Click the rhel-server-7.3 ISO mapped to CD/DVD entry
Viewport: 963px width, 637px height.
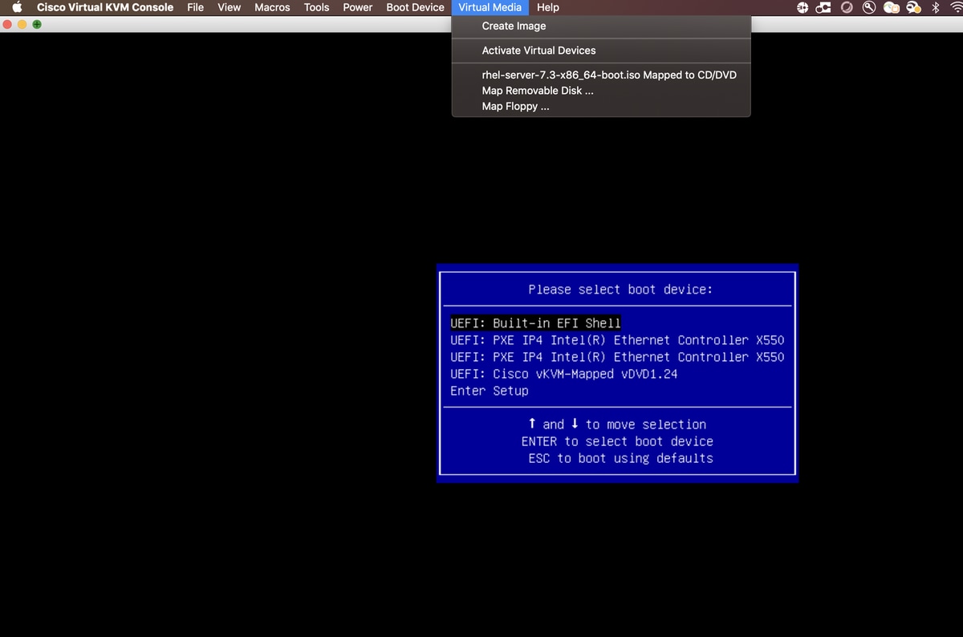click(601, 75)
